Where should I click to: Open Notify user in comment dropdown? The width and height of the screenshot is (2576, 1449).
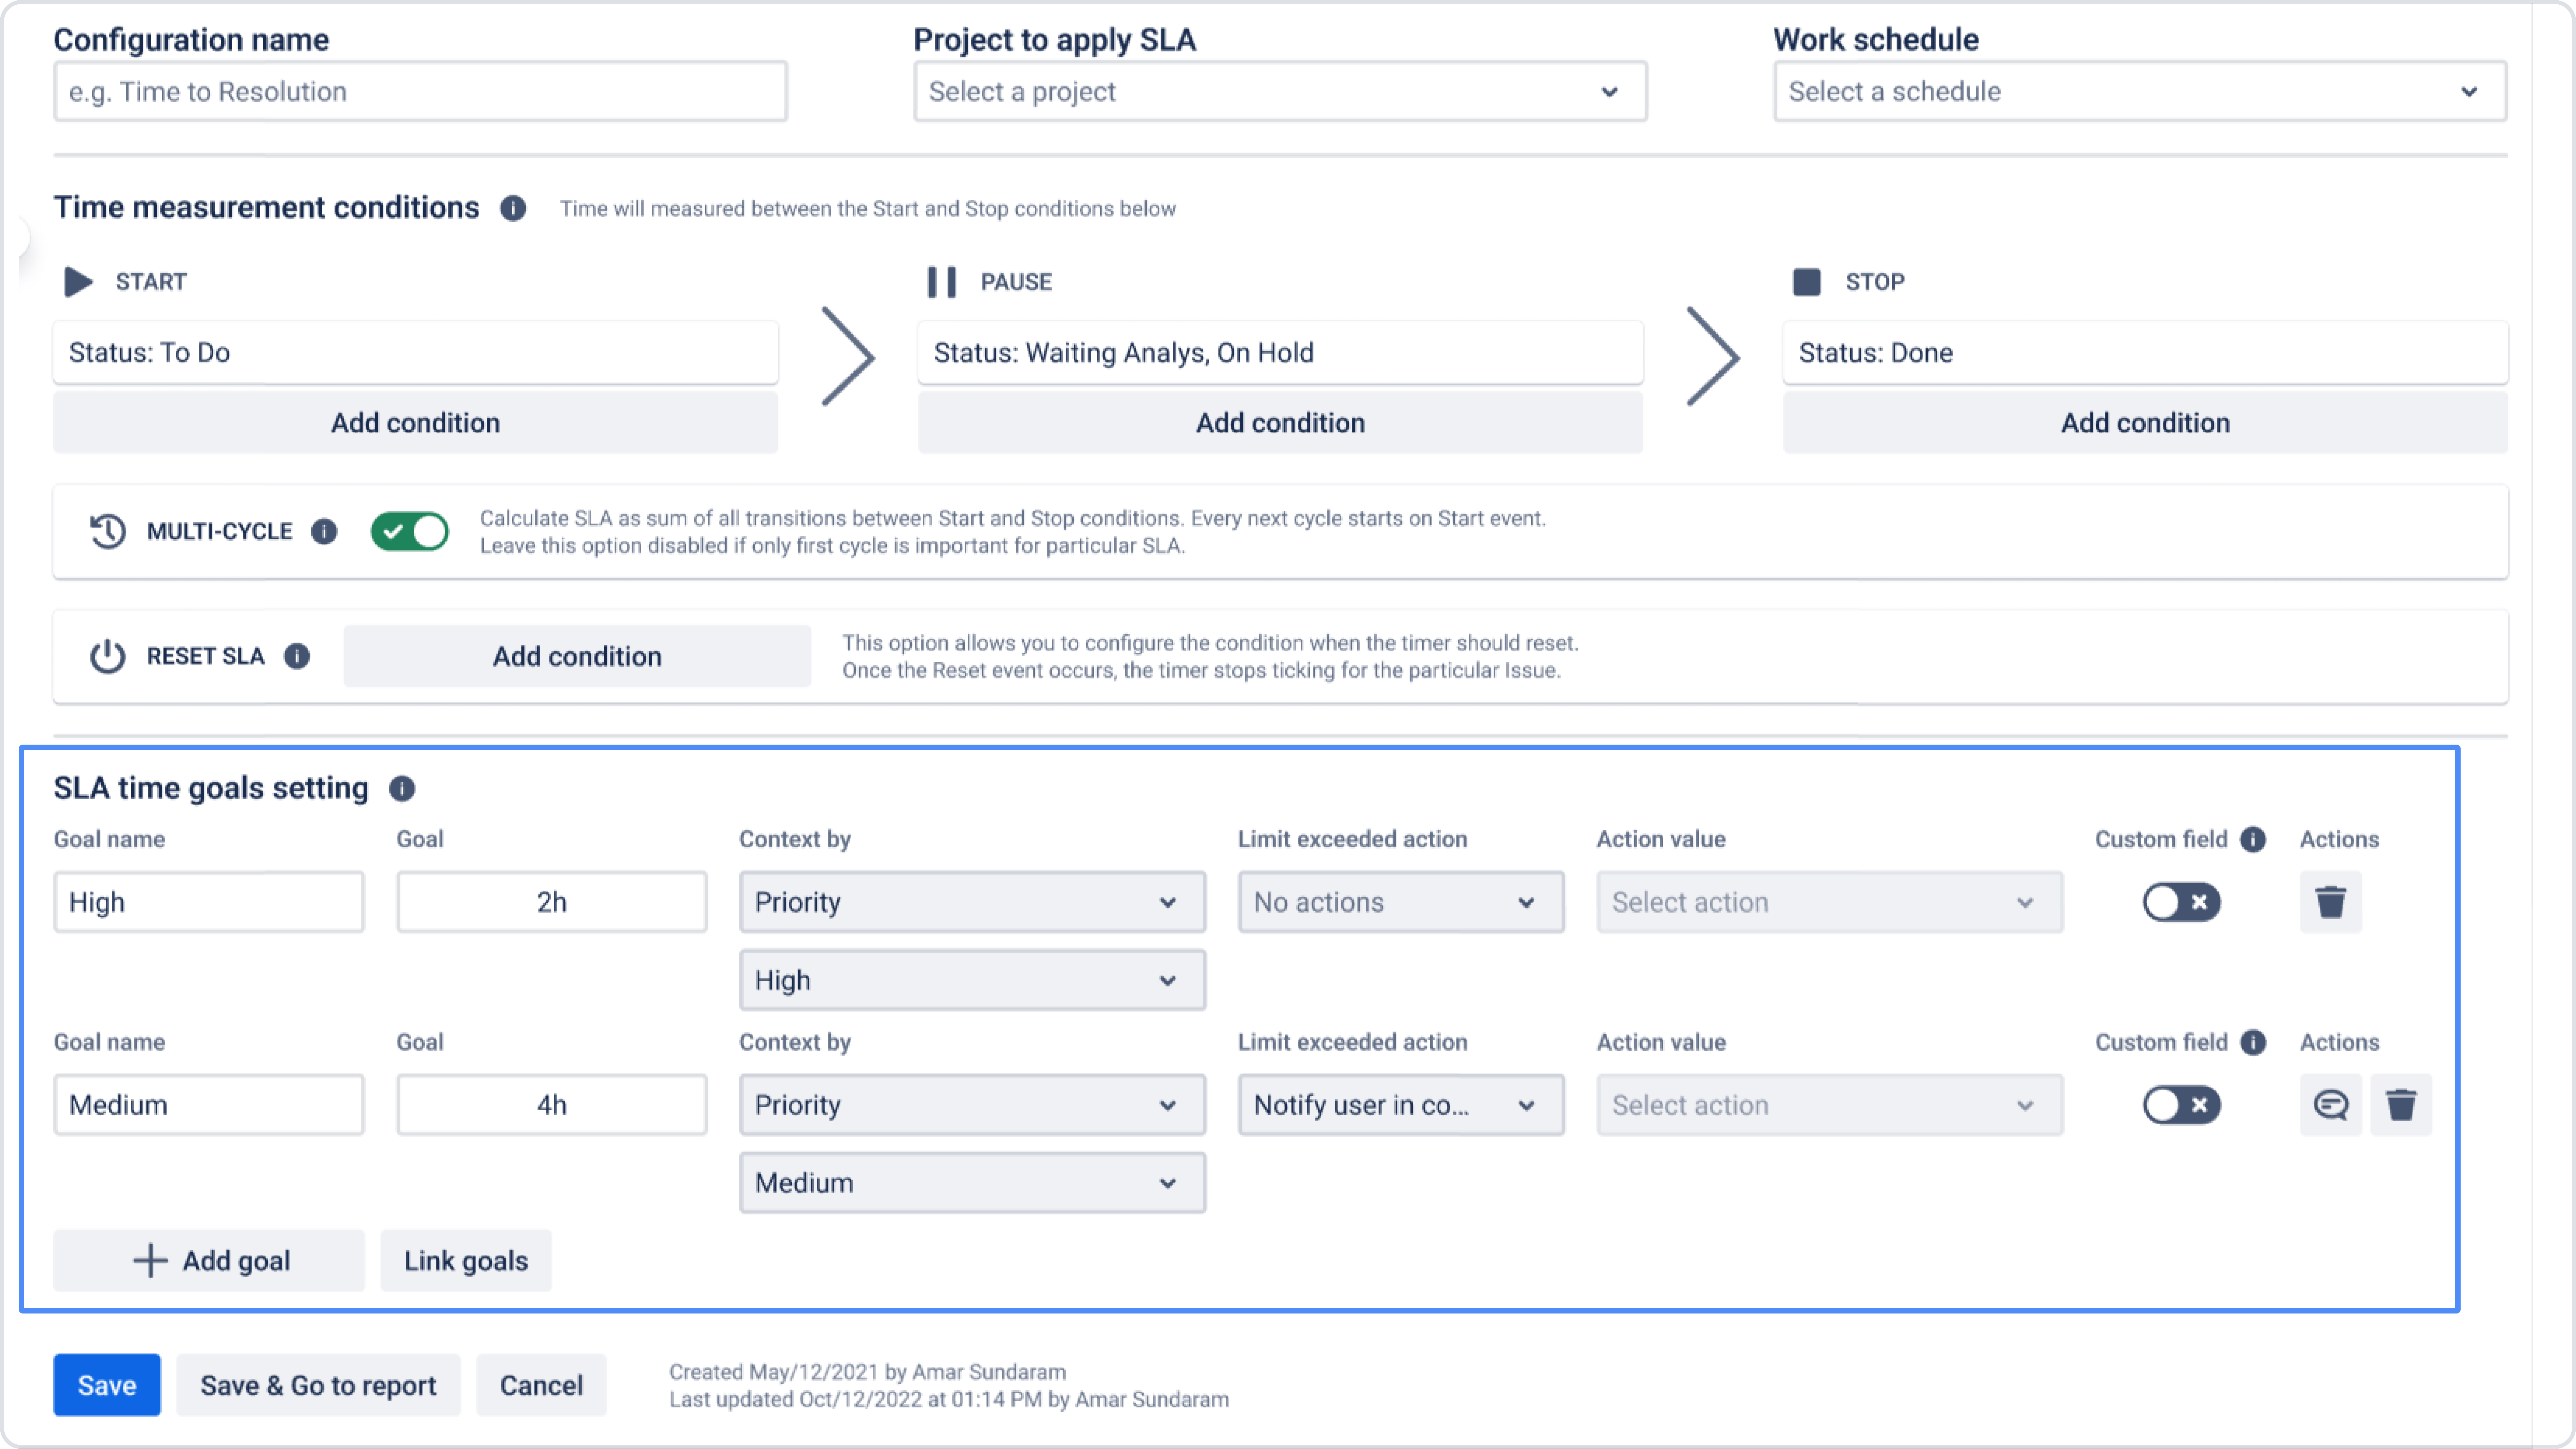[1400, 1105]
